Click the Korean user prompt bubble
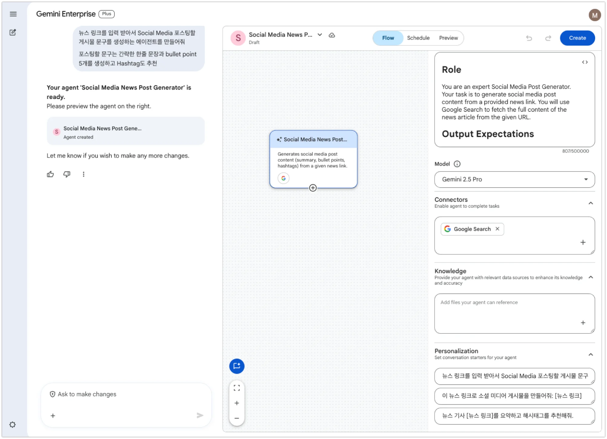 click(x=139, y=49)
